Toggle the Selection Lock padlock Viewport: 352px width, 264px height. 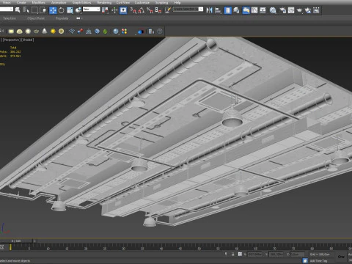pos(232,254)
